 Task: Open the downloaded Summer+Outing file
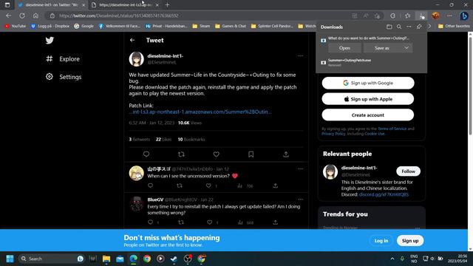(344, 48)
